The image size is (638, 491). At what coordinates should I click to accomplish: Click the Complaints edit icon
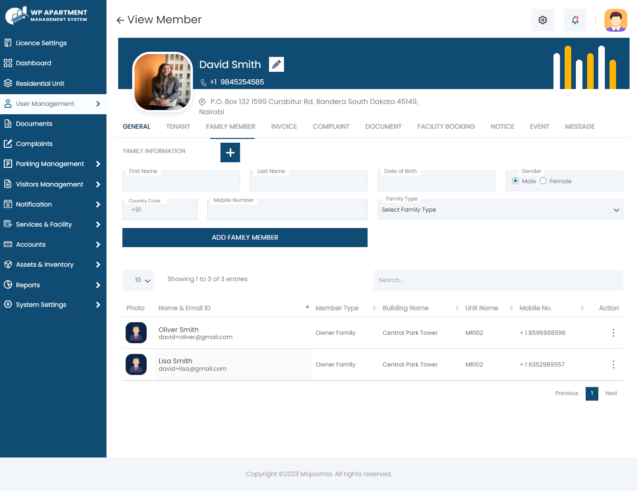pos(8,144)
